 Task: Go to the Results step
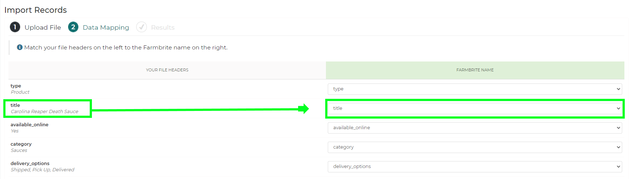click(x=163, y=27)
